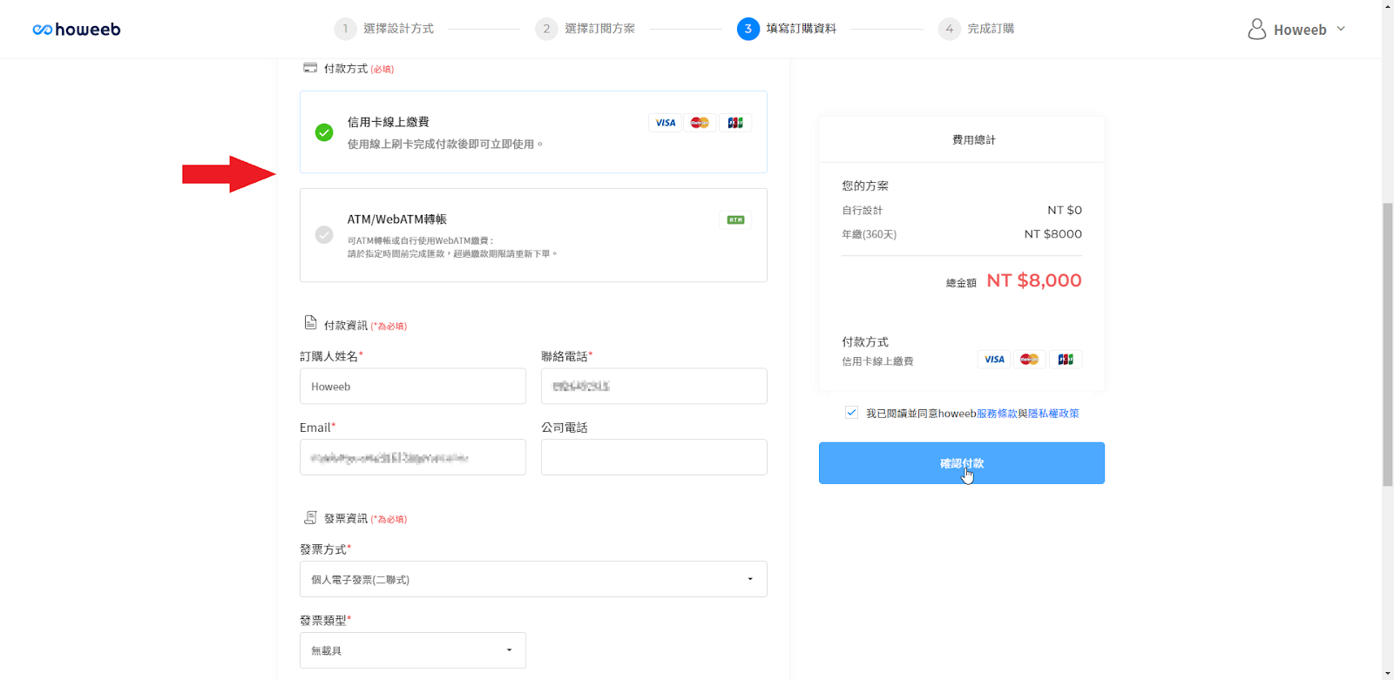The image size is (1394, 680).
Task: Open the 服務條款 link
Action: pyautogui.click(x=997, y=414)
